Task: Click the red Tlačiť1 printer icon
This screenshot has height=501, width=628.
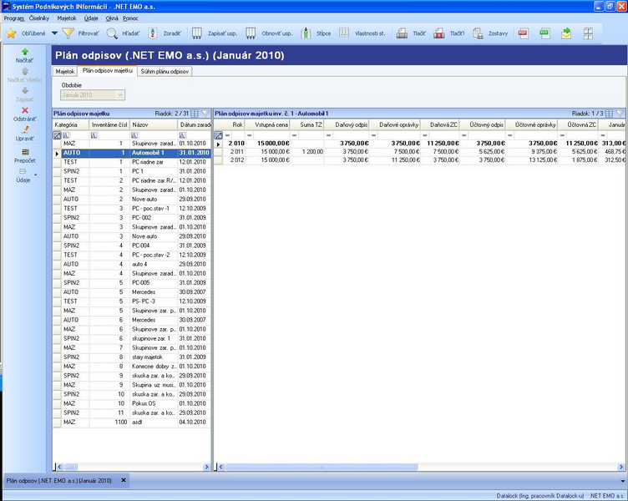Action: 439,33
